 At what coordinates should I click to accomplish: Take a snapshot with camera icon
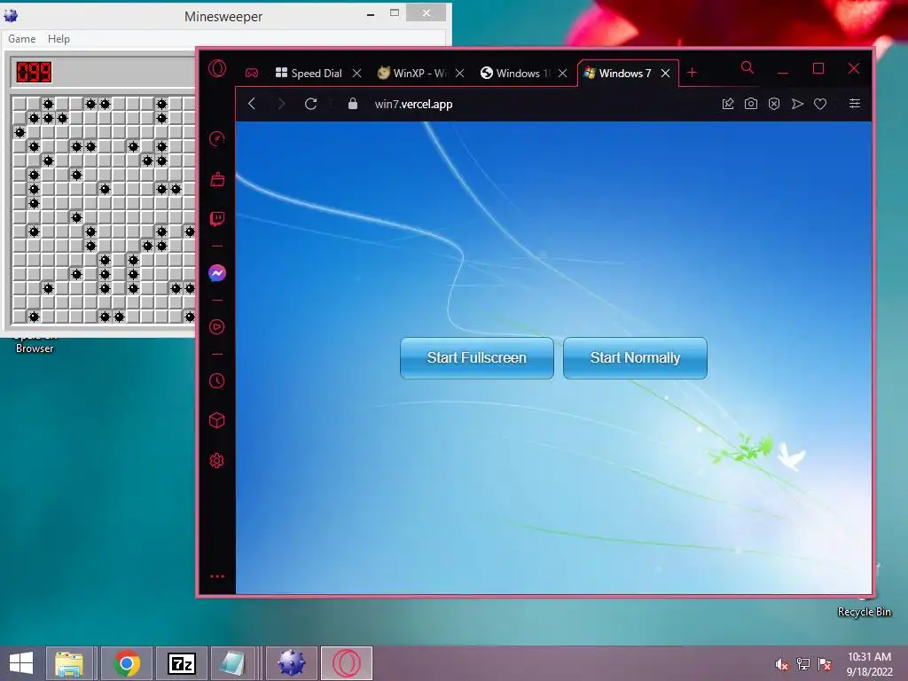click(751, 104)
